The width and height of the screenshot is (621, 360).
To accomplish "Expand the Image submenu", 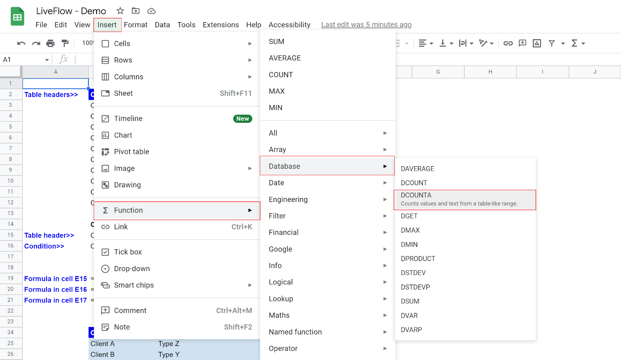I will tap(177, 169).
